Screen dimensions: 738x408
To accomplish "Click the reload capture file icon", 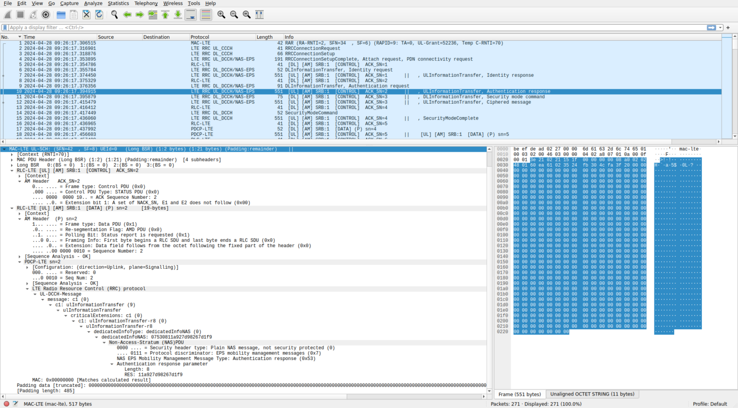I will click(99, 14).
